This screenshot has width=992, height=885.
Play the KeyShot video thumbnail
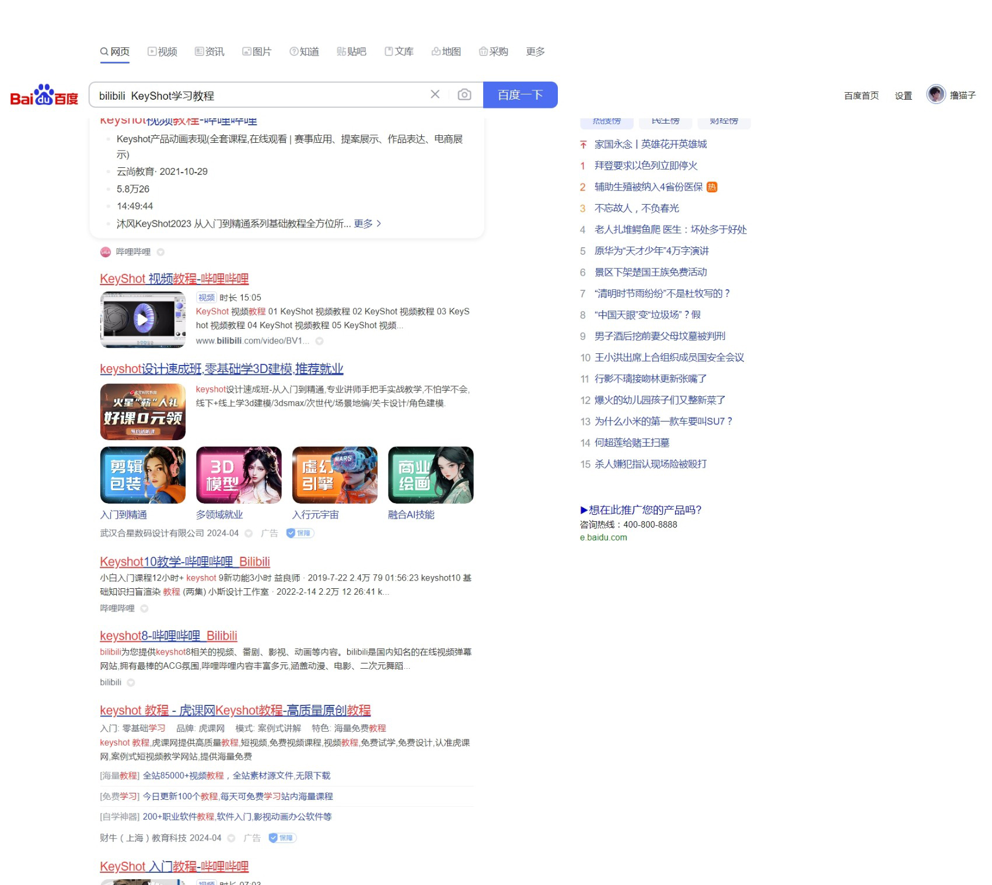click(x=142, y=319)
